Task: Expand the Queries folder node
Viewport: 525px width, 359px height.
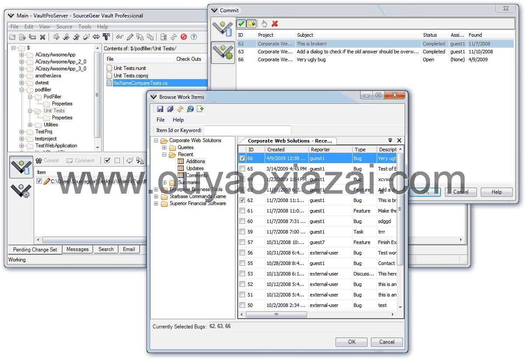Action: (x=164, y=147)
